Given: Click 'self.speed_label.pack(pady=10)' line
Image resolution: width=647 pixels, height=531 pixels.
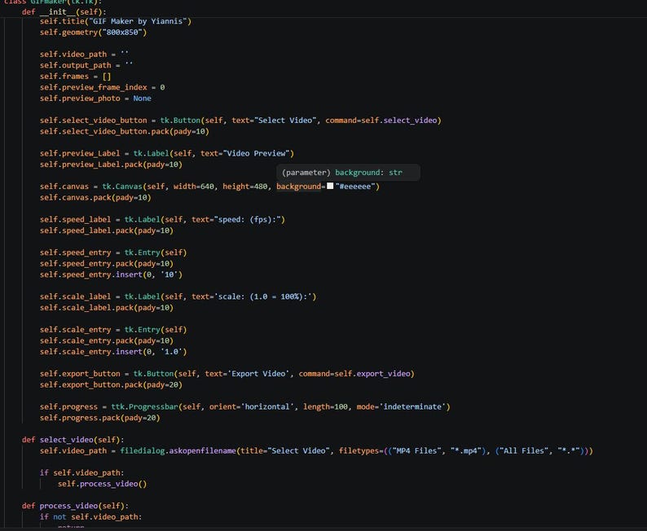Looking at the screenshot, I should pos(107,230).
